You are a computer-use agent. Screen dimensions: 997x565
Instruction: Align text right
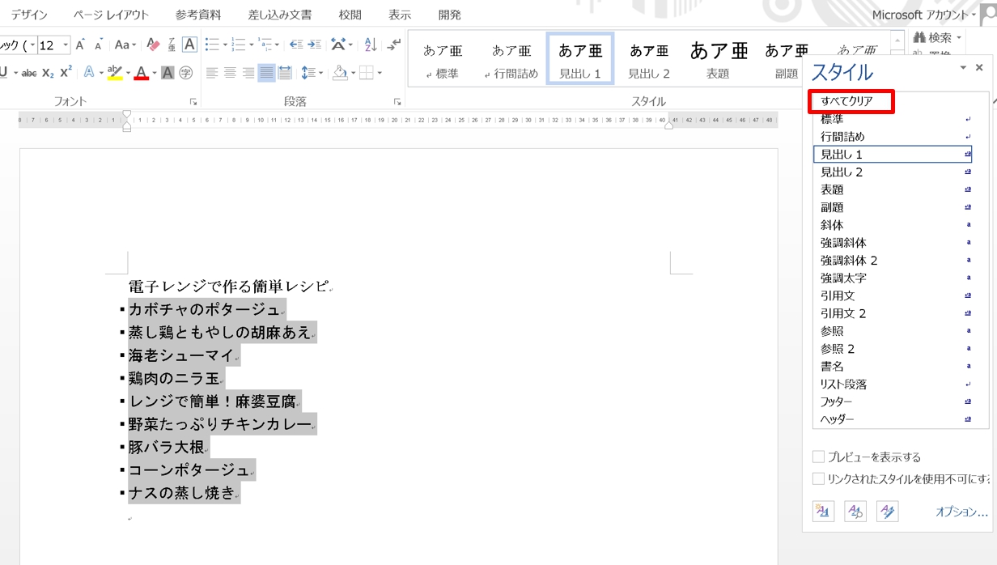pyautogui.click(x=248, y=73)
